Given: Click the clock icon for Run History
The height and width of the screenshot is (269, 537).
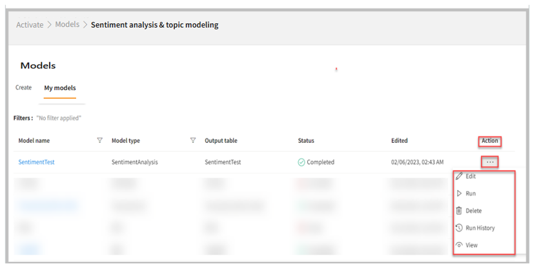Looking at the screenshot, I should pos(459,228).
